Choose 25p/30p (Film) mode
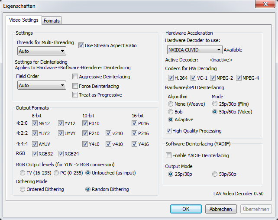Image resolution: width=278 pixels, height=220 pixels. (215, 104)
